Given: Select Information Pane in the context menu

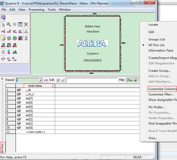Looking at the screenshot, I should click(x=161, y=50).
